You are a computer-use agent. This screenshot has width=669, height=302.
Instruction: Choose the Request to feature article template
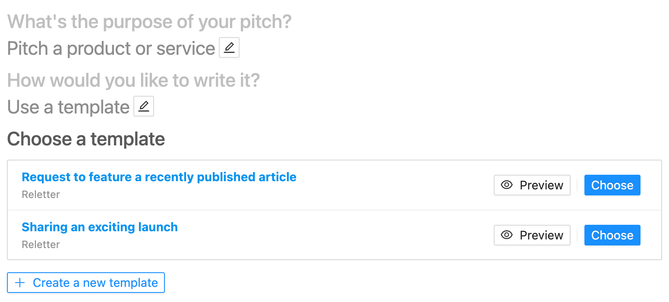pos(612,185)
